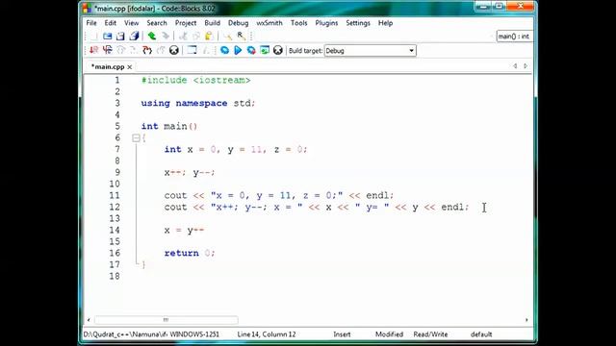Abort the build with the black X icon
The height and width of the screenshot is (346, 616).
pyautogui.click(x=278, y=50)
